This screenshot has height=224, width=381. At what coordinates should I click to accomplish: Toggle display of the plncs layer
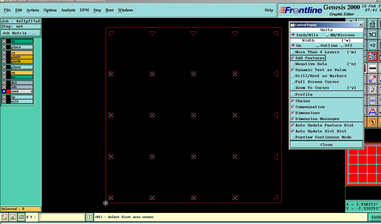(x=4, y=47)
